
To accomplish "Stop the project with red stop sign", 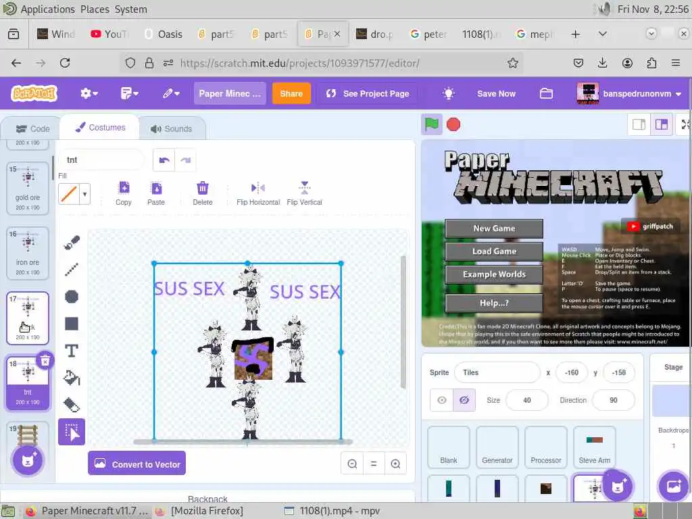I will [x=453, y=124].
